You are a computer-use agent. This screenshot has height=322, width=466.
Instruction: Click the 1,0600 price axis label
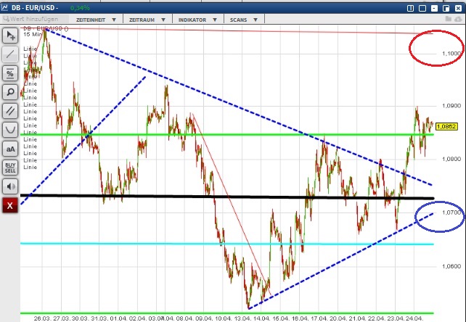point(451,266)
